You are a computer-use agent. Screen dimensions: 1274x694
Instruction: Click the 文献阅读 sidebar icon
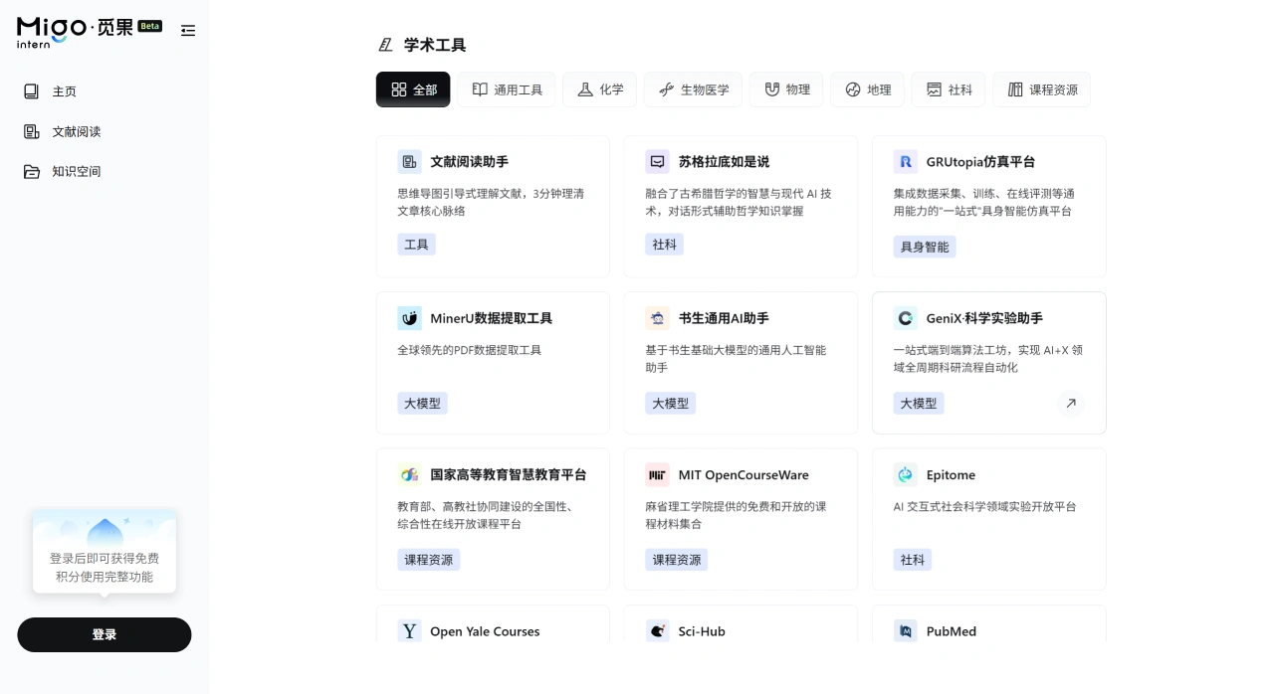(x=31, y=131)
